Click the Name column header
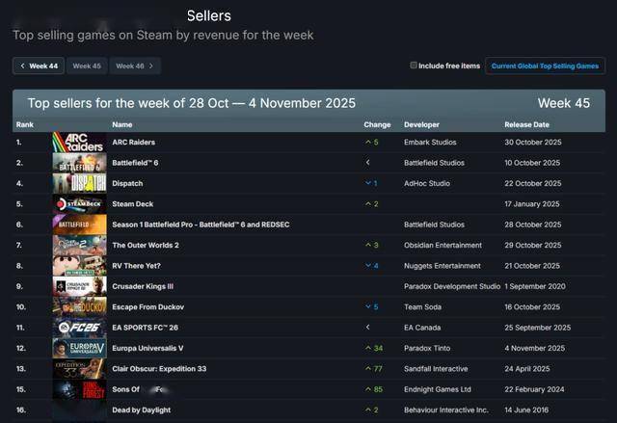The image size is (617, 423). [x=122, y=124]
